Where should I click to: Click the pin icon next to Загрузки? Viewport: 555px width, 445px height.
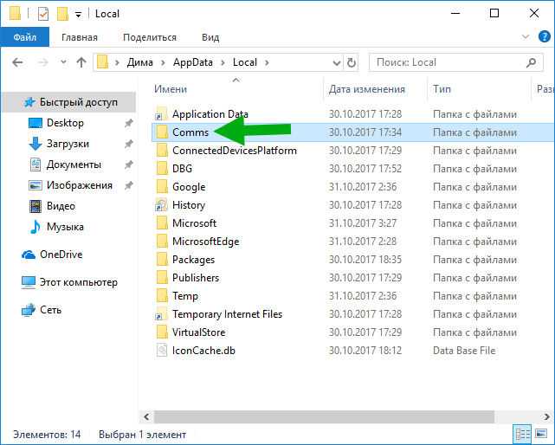pos(128,144)
